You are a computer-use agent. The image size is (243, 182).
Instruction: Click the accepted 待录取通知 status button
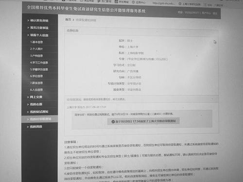[x=143, y=121]
